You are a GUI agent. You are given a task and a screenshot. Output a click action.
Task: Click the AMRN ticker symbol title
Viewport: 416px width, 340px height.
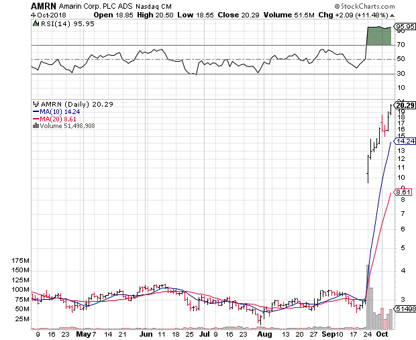44,6
